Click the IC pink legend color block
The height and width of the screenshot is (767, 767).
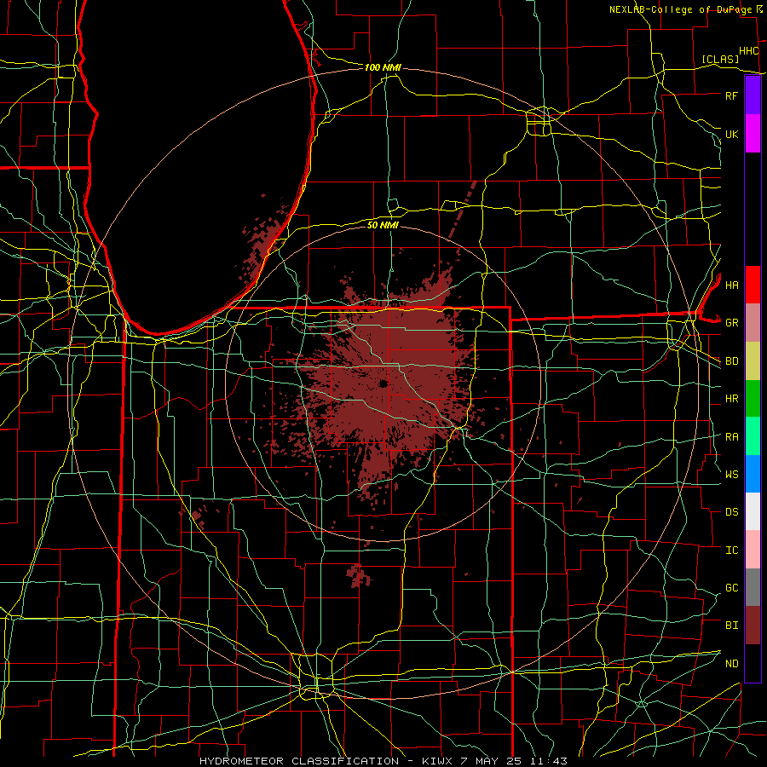click(753, 550)
